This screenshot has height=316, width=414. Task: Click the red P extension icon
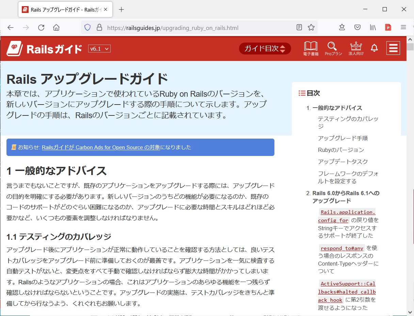pos(388,28)
